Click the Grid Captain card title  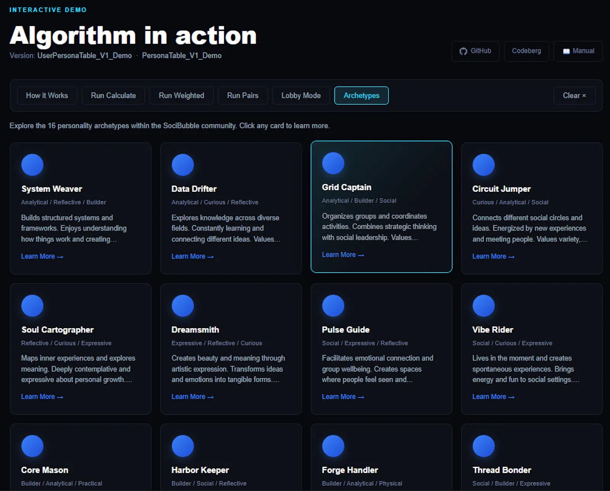click(x=347, y=187)
